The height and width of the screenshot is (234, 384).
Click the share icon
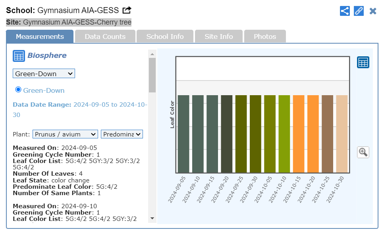pos(345,11)
